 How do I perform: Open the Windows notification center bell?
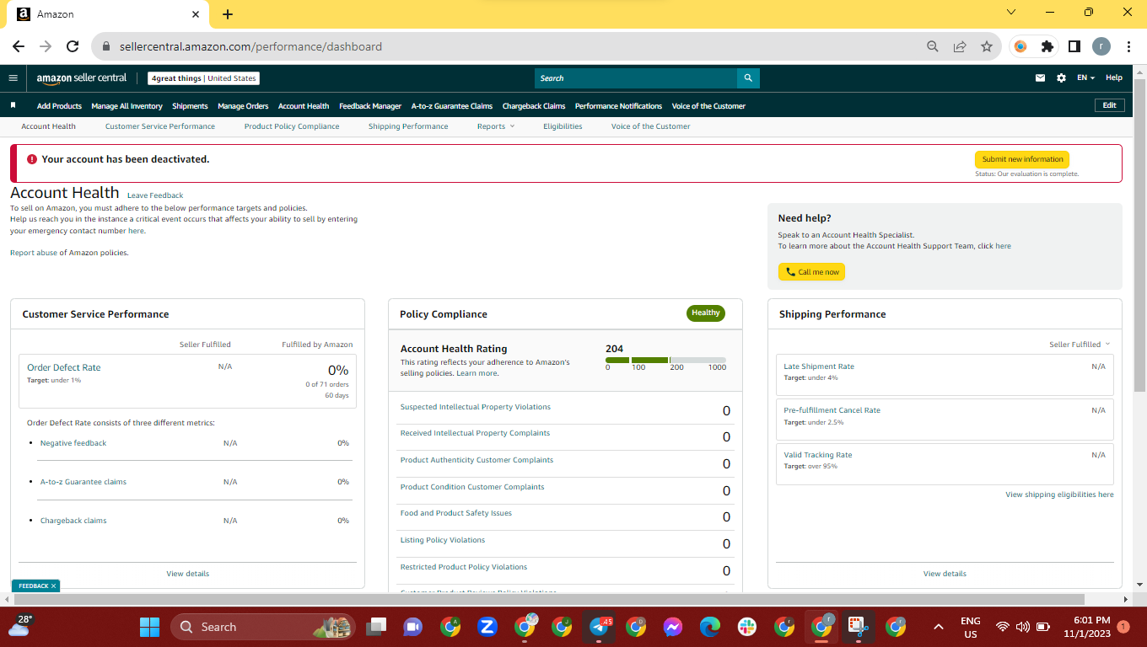coord(1123,627)
